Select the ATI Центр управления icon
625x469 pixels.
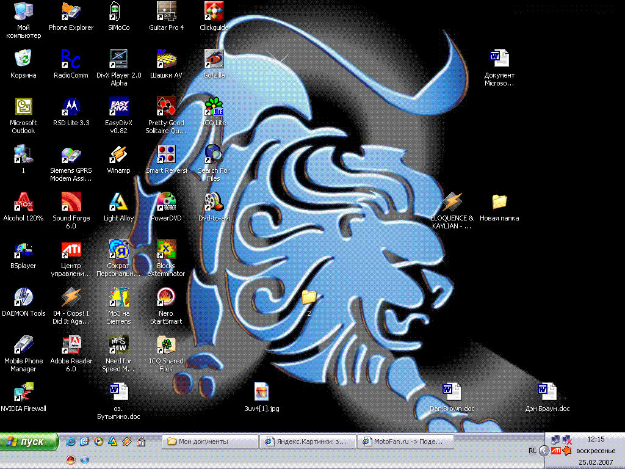coord(71,250)
